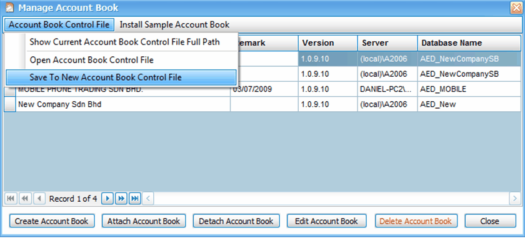Close the Manage Account Book window
The height and width of the screenshot is (238, 525).
(516, 7)
